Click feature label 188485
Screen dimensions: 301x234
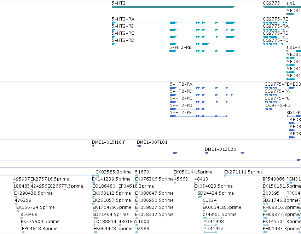coord(22,186)
